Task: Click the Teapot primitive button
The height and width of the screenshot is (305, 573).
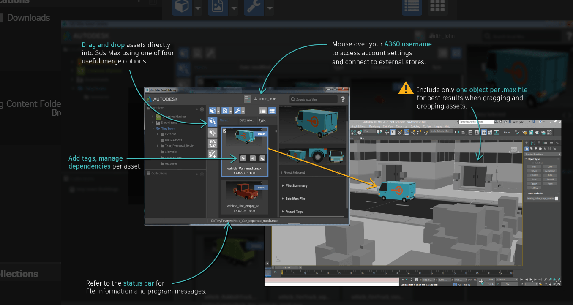Action: pos(534,184)
